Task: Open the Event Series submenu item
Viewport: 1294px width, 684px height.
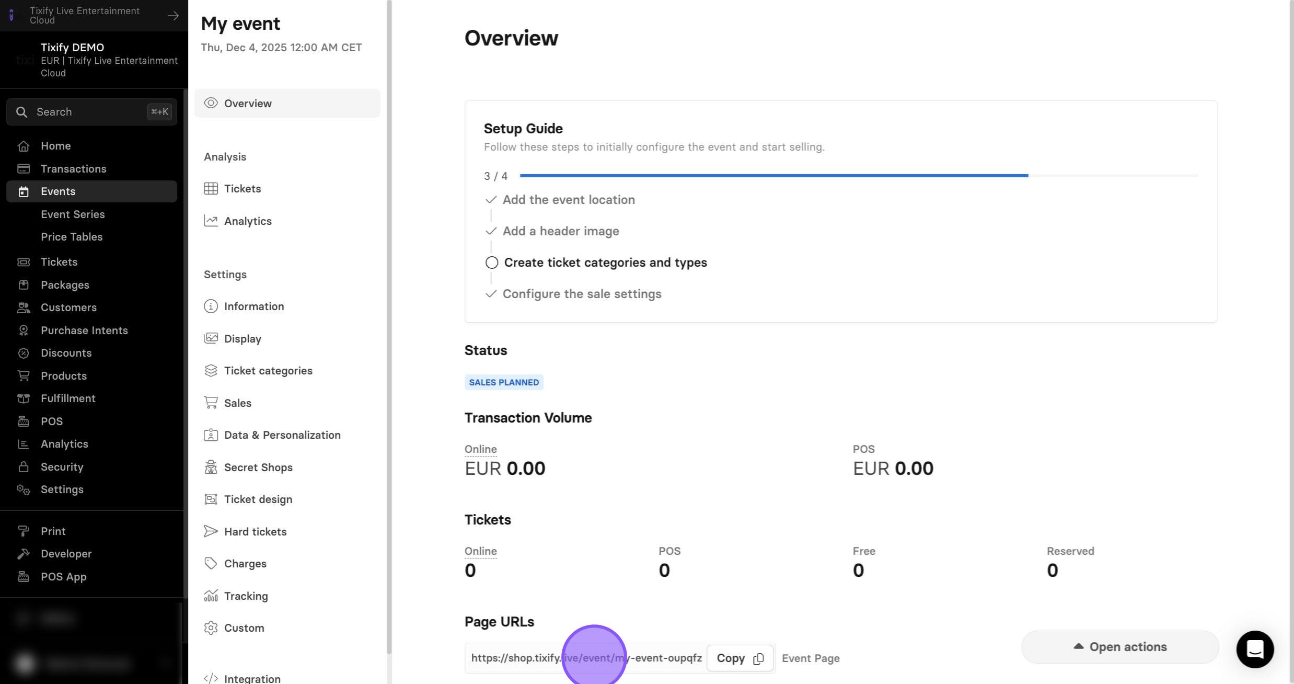Action: coord(73,214)
